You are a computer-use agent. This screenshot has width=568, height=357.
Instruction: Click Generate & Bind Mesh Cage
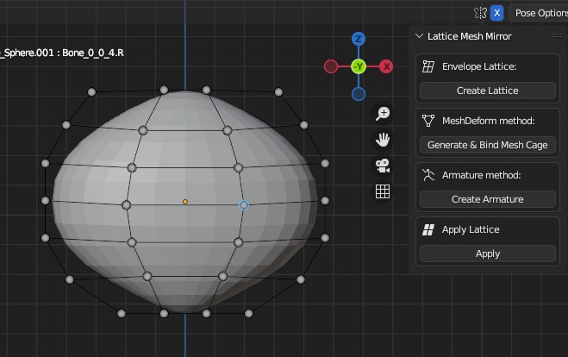[487, 145]
